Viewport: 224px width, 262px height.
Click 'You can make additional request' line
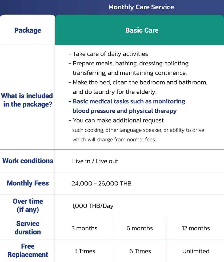click(118, 120)
